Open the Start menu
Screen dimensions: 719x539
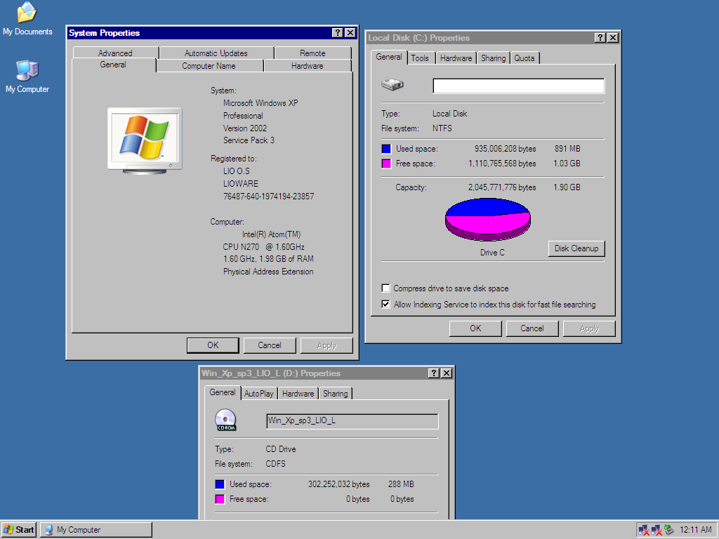(x=19, y=530)
